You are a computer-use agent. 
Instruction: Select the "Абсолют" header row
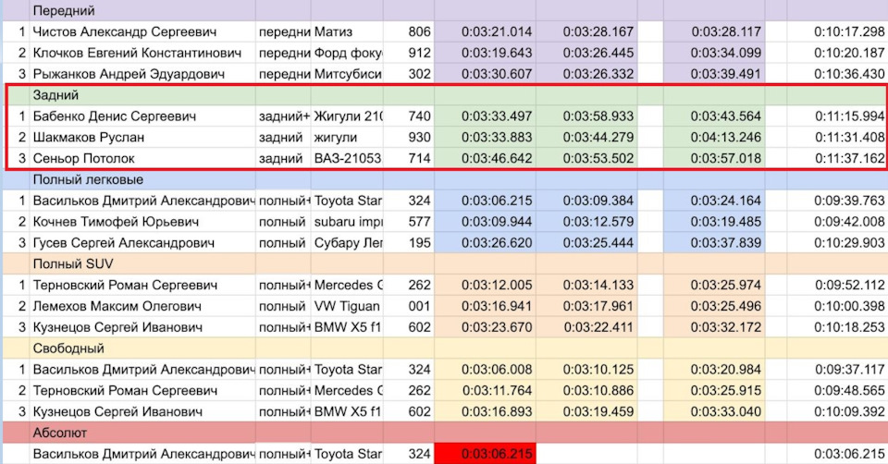tap(61, 433)
